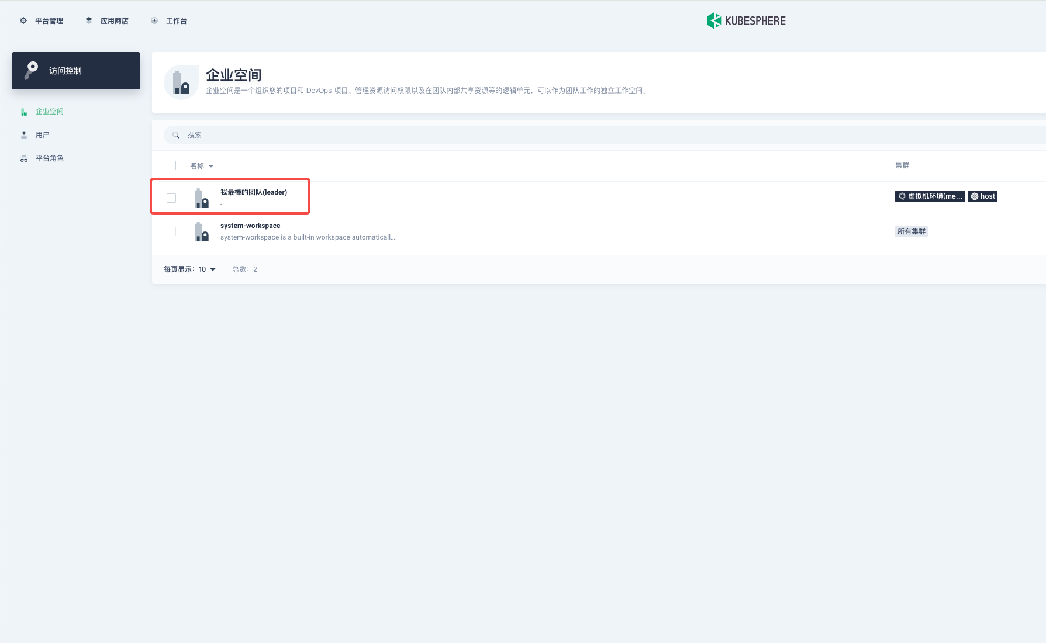The image size is (1046, 643).
Task: Click the system-workspace building icon
Action: tap(201, 231)
